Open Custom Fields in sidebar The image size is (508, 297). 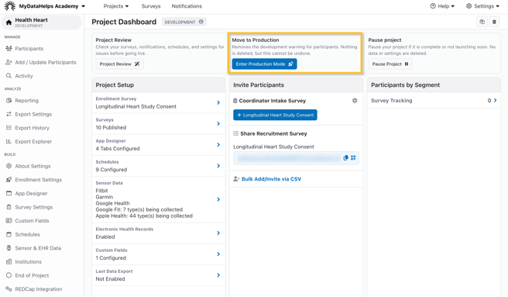(x=32, y=221)
